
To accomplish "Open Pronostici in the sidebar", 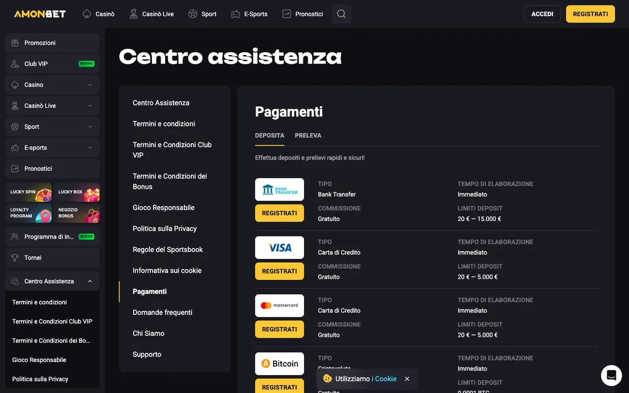I will (52, 169).
